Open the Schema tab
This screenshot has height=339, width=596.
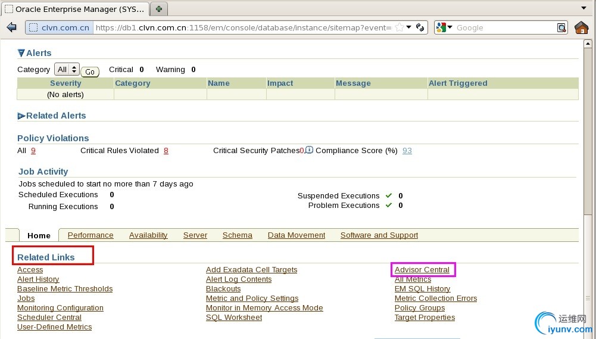point(237,235)
